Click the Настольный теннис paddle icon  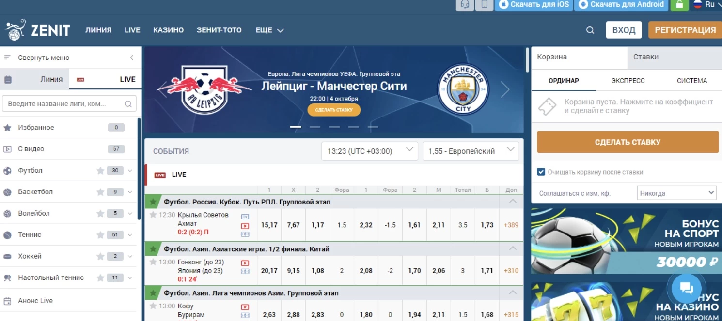[x=7, y=277]
